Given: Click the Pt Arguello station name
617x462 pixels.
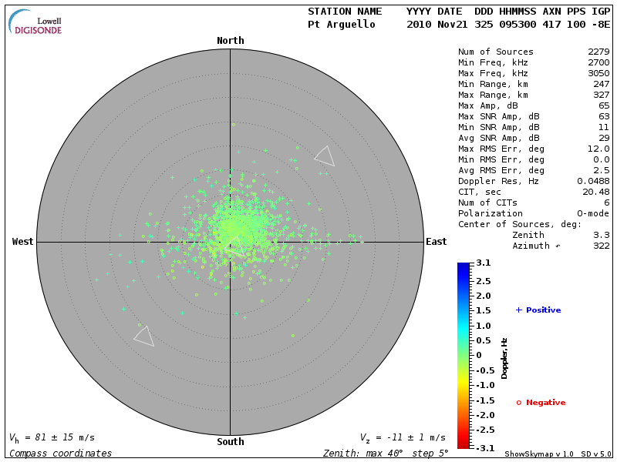Looking at the screenshot, I should (x=342, y=25).
